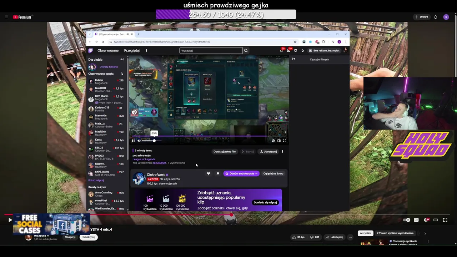Open YouTube more actions ellipsis

point(350,237)
